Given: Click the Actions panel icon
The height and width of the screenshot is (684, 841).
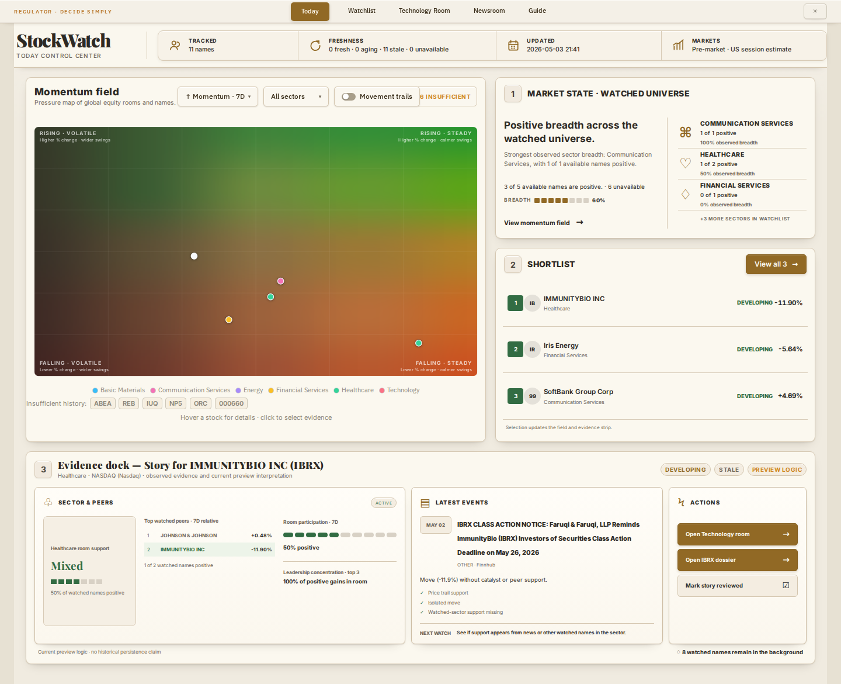Looking at the screenshot, I should pyautogui.click(x=681, y=502).
